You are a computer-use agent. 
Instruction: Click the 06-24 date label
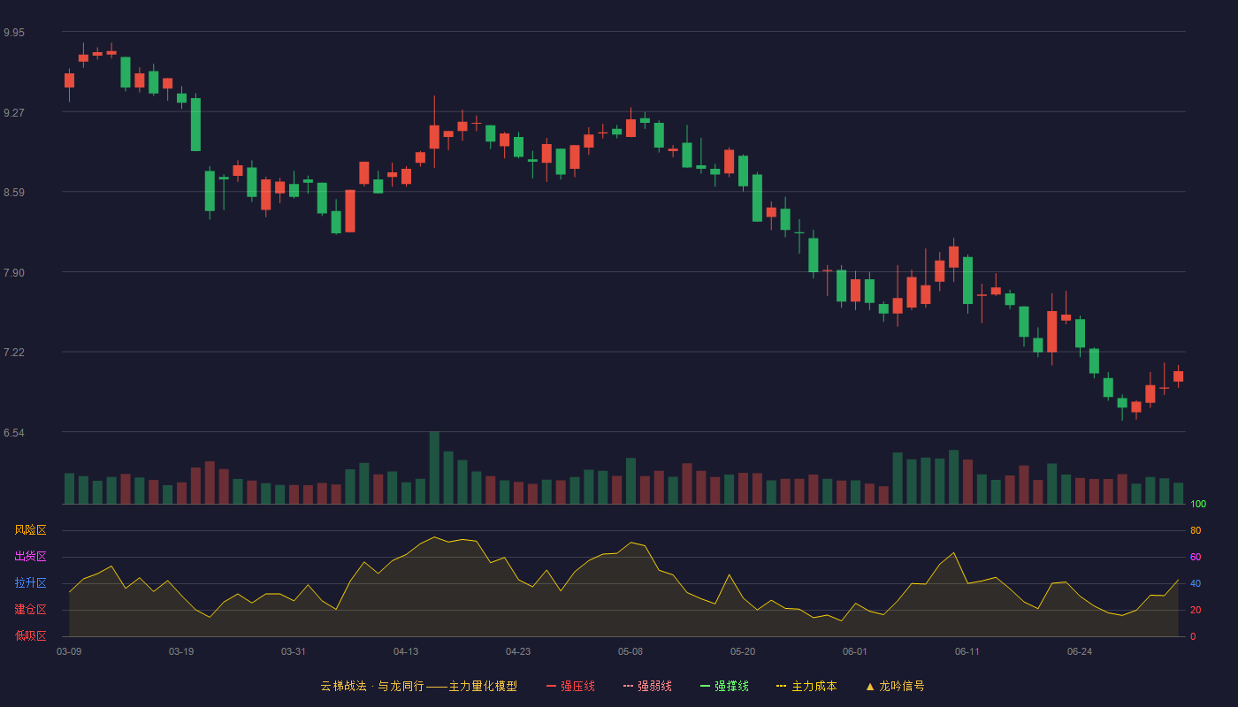[x=1080, y=651]
